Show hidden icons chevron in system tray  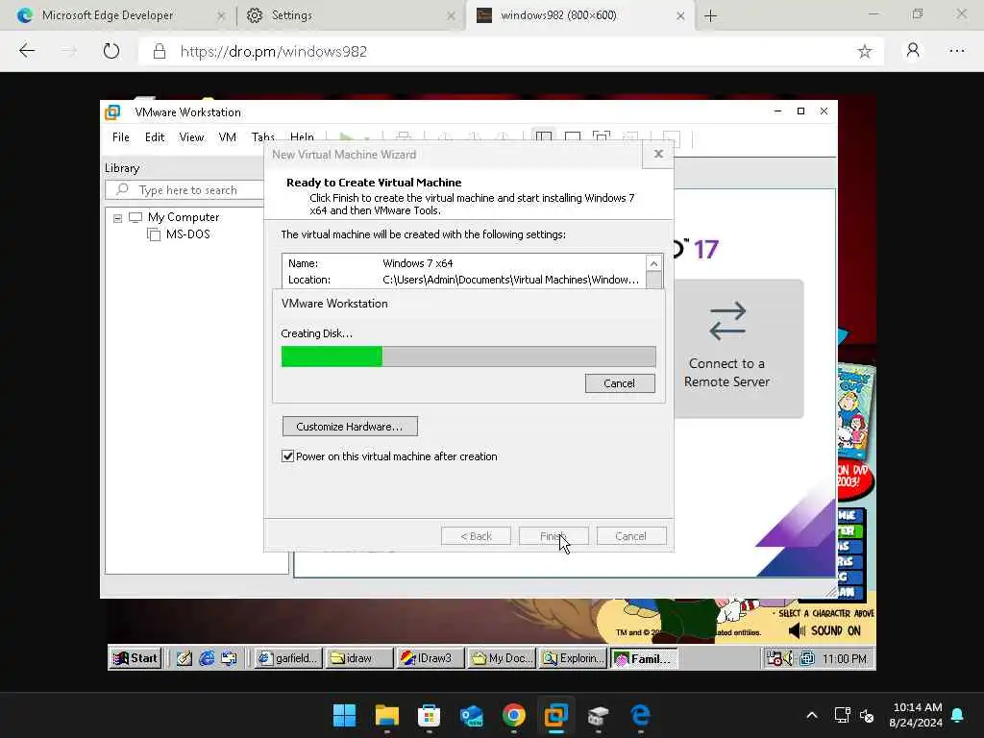[x=811, y=715]
